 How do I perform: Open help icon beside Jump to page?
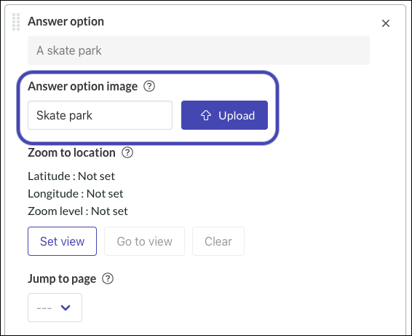[x=108, y=278]
